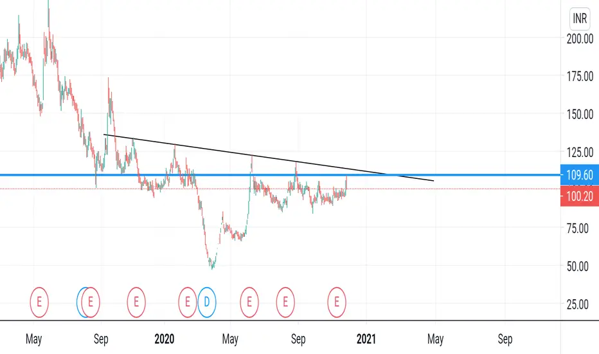
Task: Click the earliest earnings 'E' marker near May 2019
Action: (39, 302)
